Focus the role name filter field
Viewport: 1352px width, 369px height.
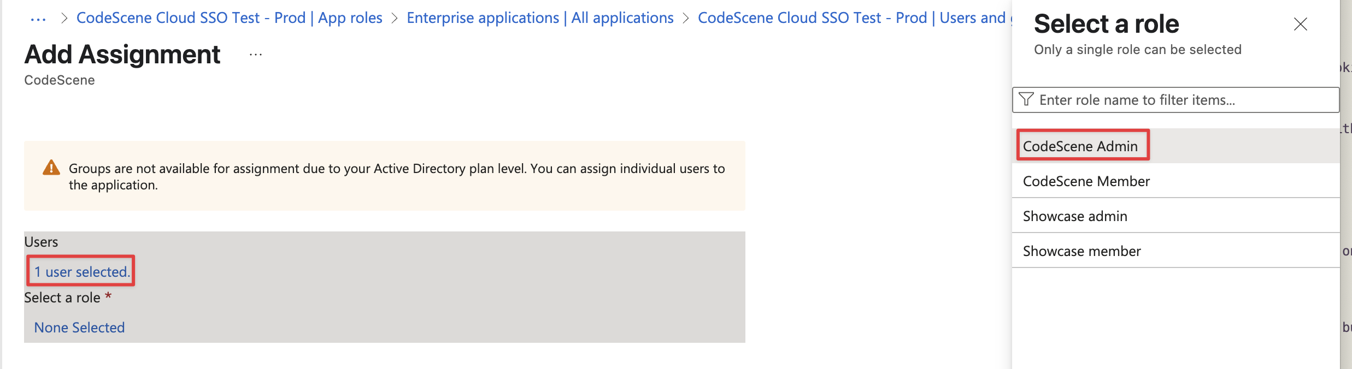tap(1175, 100)
